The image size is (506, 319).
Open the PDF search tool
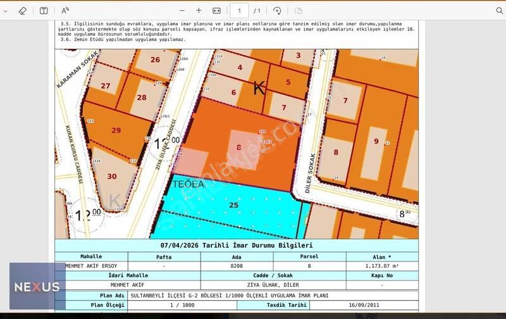pos(499,11)
